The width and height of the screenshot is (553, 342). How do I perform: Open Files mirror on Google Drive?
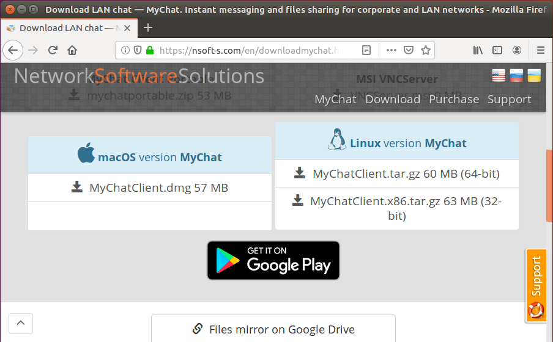(x=273, y=329)
